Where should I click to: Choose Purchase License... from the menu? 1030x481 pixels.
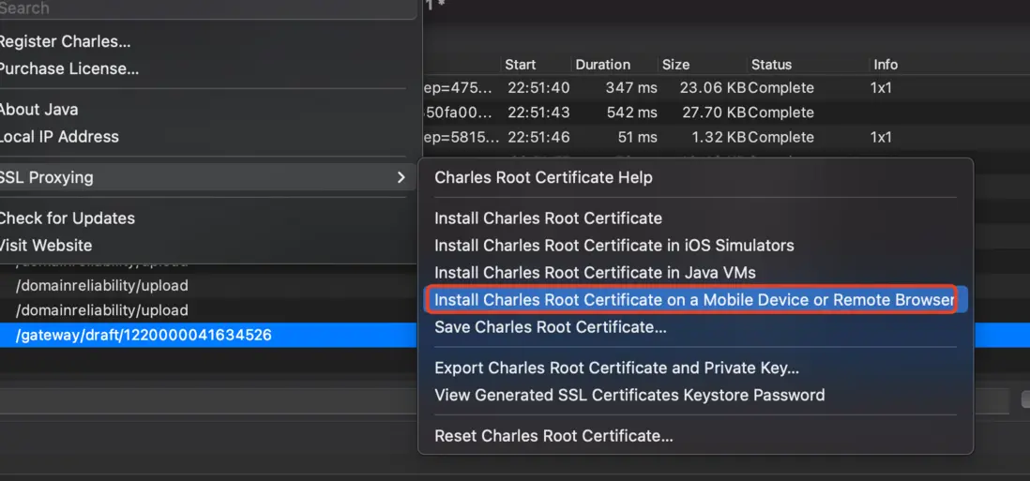pos(68,68)
